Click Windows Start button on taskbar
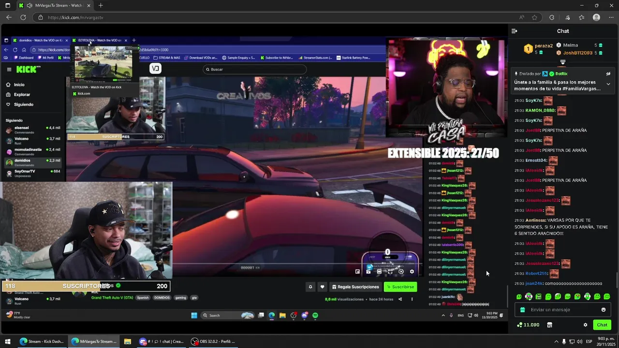 tap(8, 341)
